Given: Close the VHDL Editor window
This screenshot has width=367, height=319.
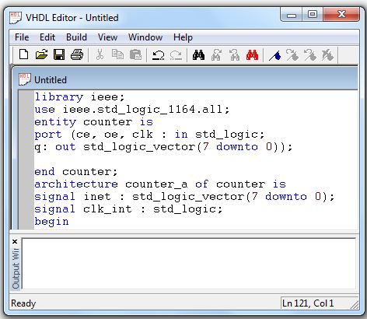Looking at the screenshot, I should [x=341, y=15].
